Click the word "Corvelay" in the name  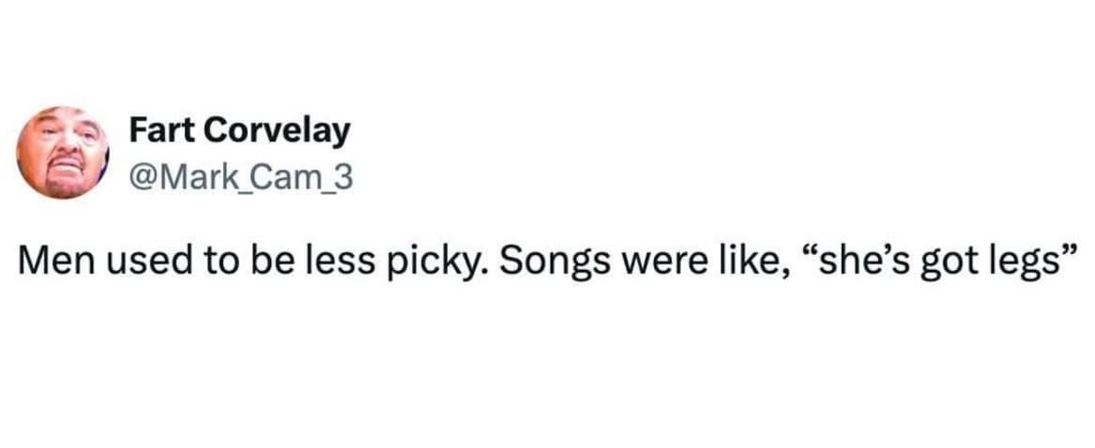(277, 131)
